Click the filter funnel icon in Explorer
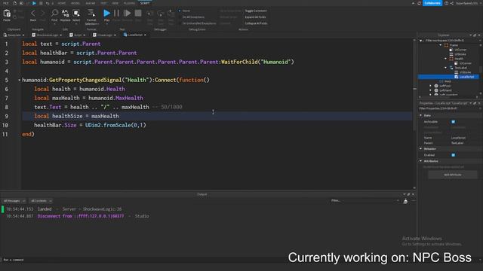The image size is (483, 271). click(x=421, y=40)
